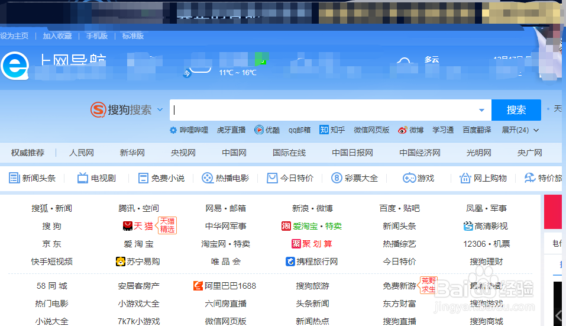Click the 聚划算 red icon

point(296,244)
